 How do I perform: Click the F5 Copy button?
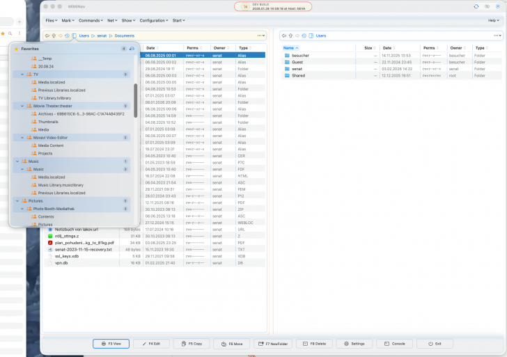click(x=192, y=344)
